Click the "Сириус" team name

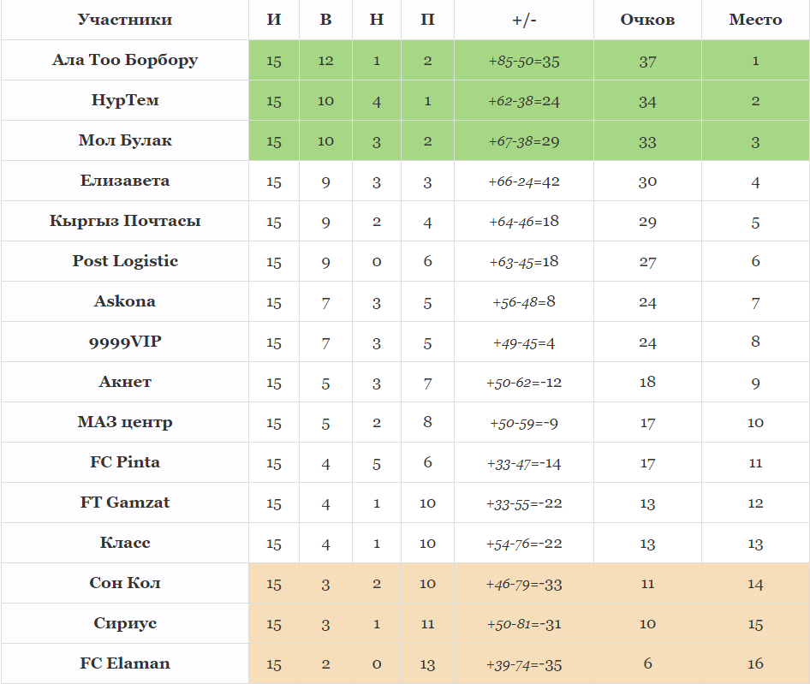coord(125,623)
